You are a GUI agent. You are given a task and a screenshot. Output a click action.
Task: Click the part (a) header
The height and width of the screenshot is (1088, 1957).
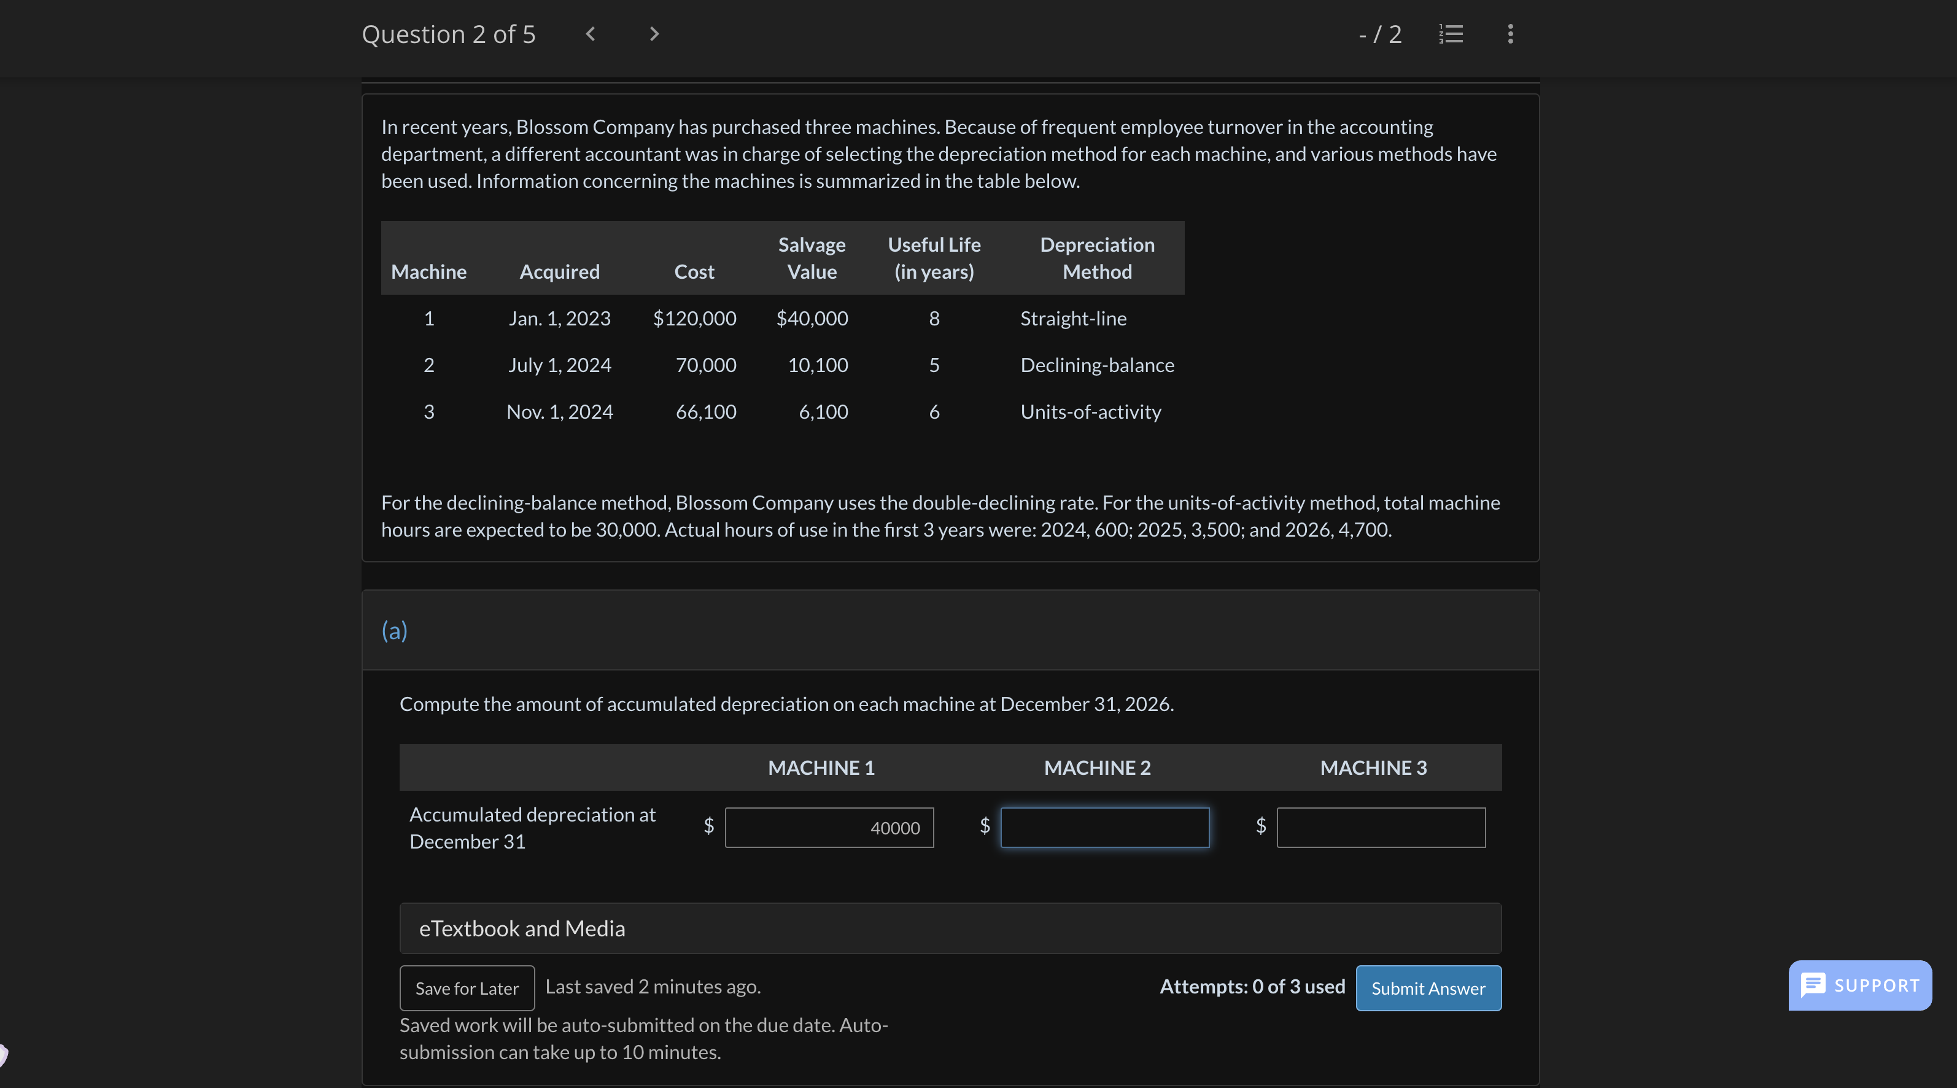click(394, 630)
